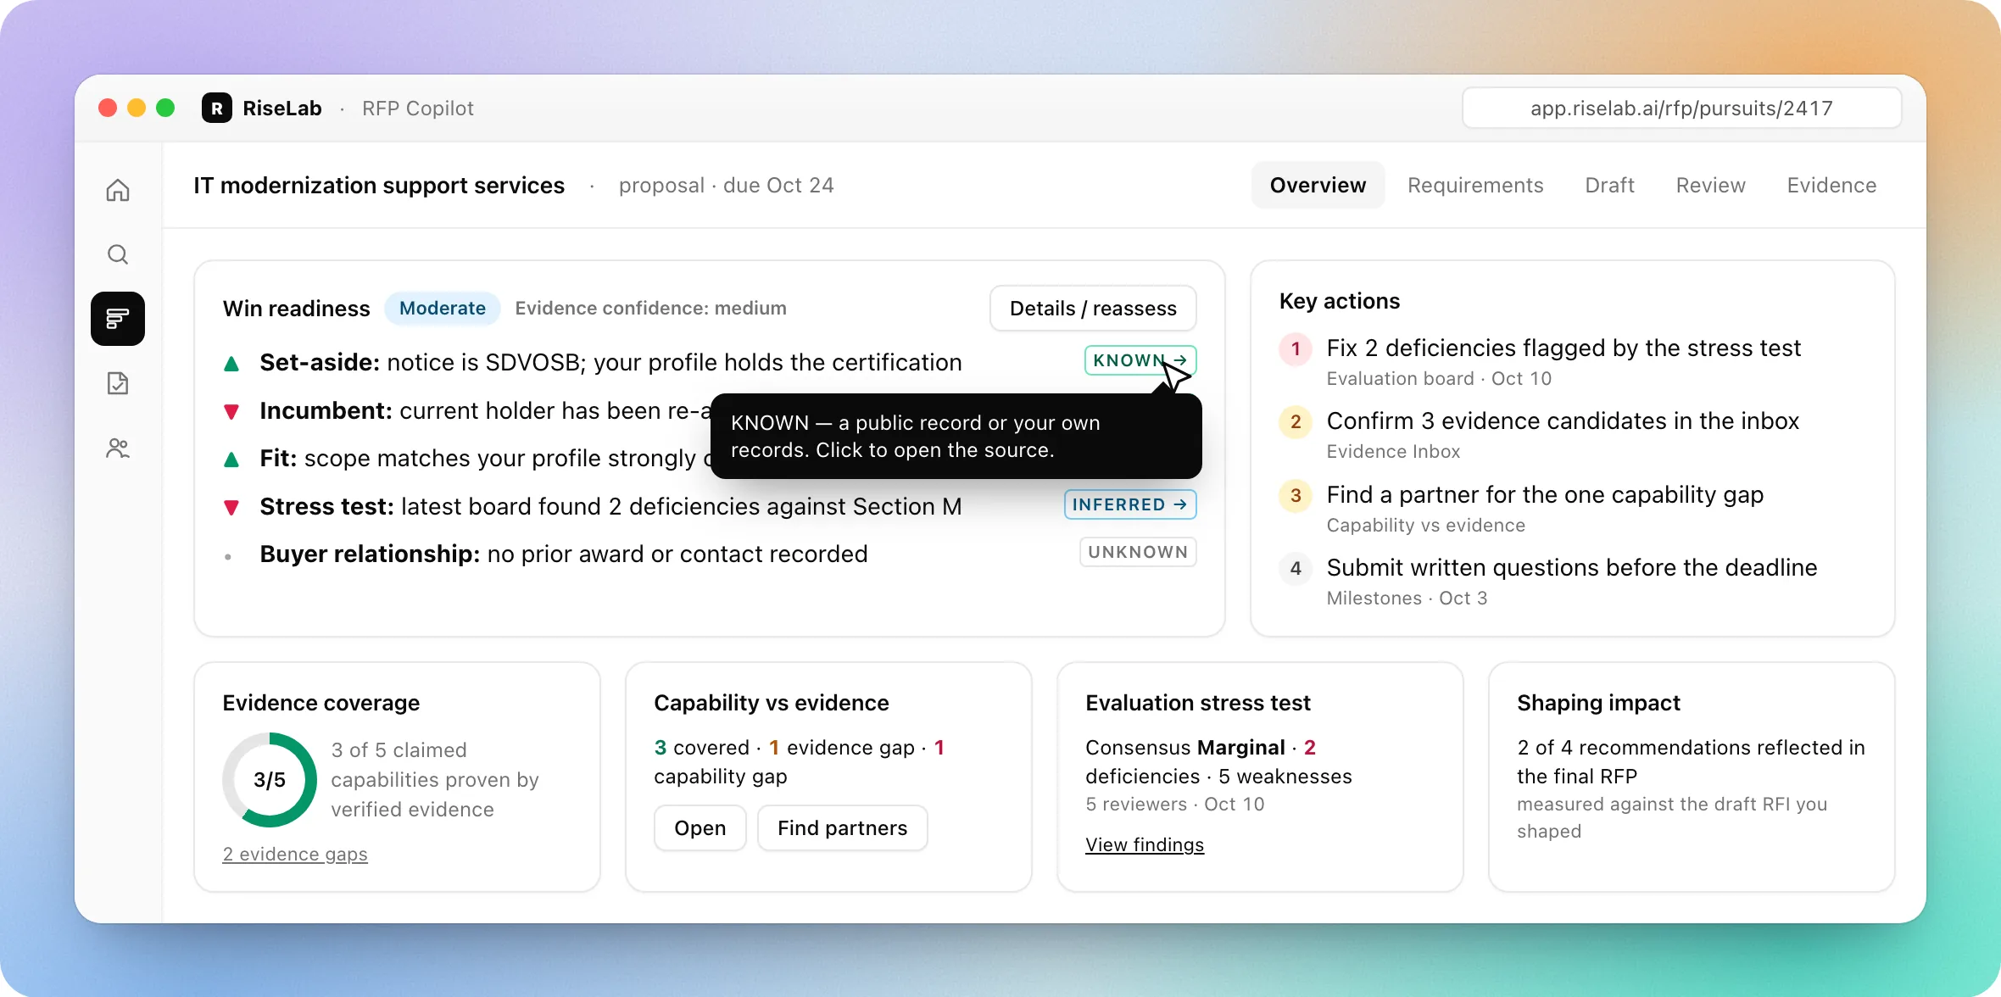This screenshot has height=997, width=2001.
Task: Follow the View findings link
Action: tap(1145, 844)
